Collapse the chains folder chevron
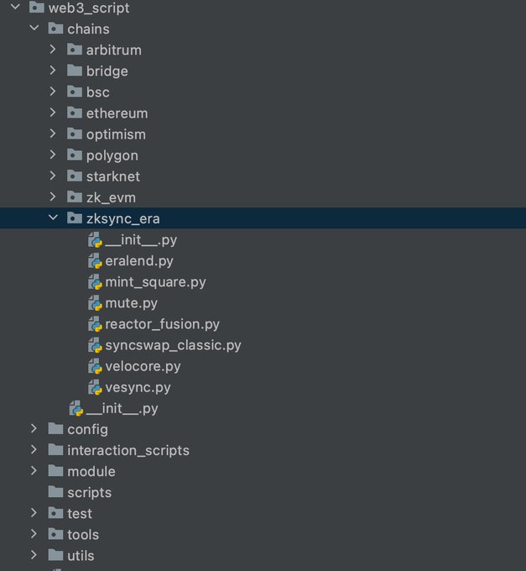This screenshot has height=571, width=526. [x=34, y=28]
